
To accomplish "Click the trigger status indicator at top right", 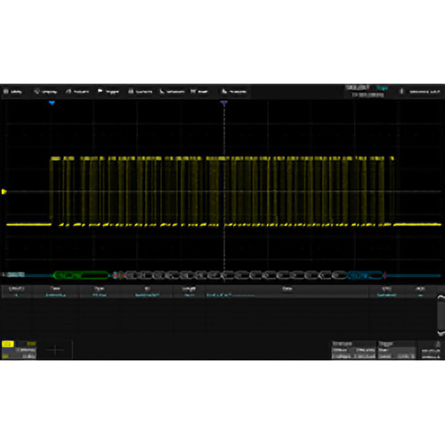I will point(382,88).
